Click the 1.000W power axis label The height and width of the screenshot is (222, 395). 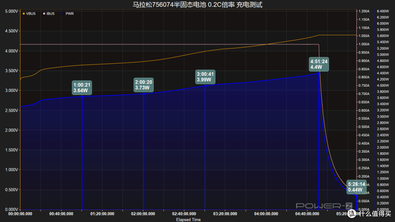(x=383, y=179)
